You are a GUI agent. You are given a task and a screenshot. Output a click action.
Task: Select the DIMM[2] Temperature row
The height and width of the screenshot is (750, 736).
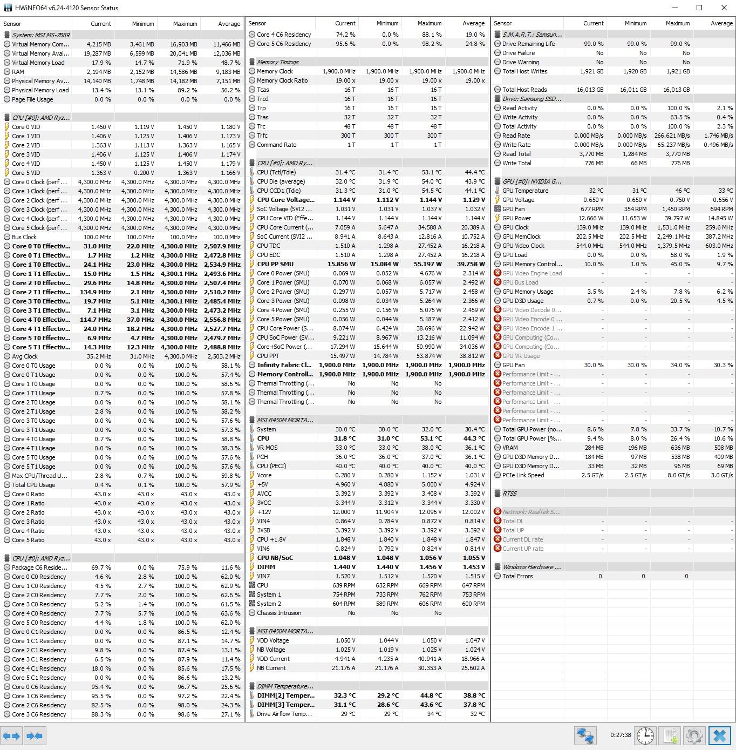coord(367,695)
